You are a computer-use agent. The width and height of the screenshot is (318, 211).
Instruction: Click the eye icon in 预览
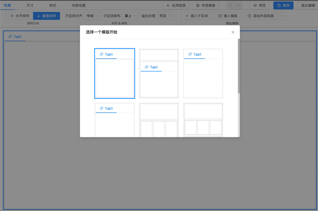(x=255, y=5)
